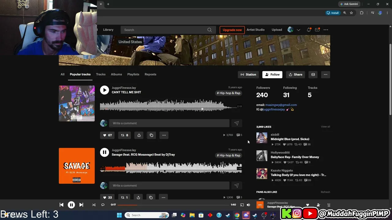The image size is (392, 220).
Task: Like the CANT TELL ME SHIT track
Action: click(107, 135)
